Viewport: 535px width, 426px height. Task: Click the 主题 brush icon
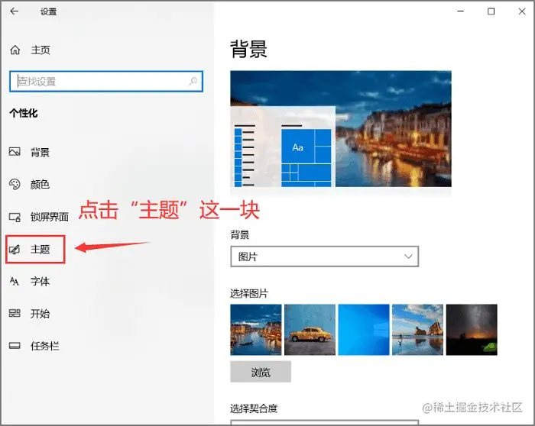[x=15, y=249]
